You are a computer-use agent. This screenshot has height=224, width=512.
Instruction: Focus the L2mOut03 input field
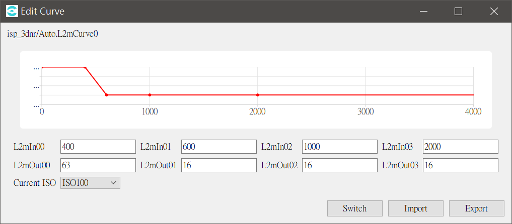pos(461,165)
